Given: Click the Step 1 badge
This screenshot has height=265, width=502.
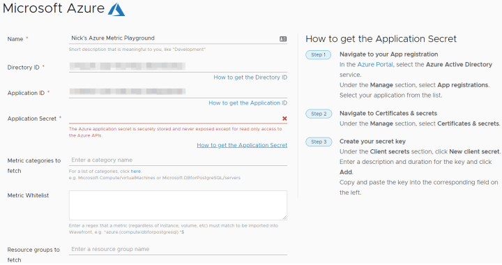Looking at the screenshot, I should point(318,54).
